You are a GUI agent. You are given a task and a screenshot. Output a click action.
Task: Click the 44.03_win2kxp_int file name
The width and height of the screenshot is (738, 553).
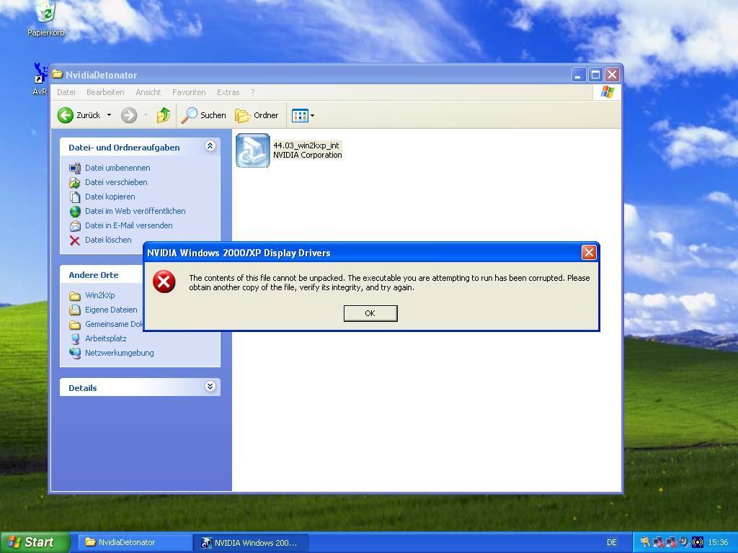pos(306,145)
